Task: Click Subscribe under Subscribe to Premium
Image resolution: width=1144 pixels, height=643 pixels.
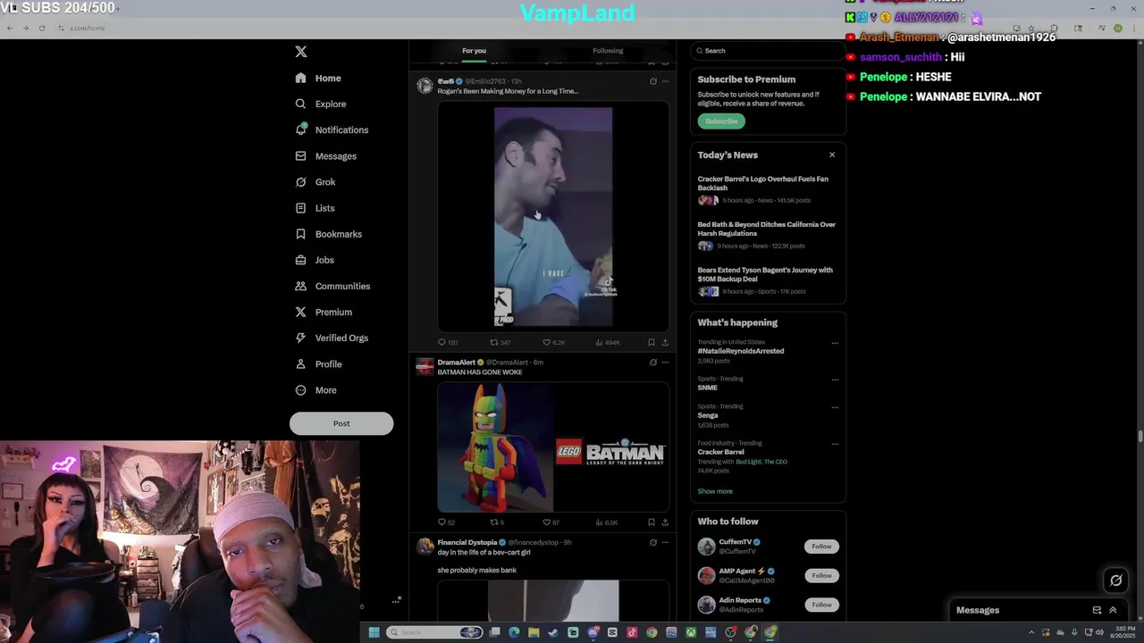Action: click(721, 121)
